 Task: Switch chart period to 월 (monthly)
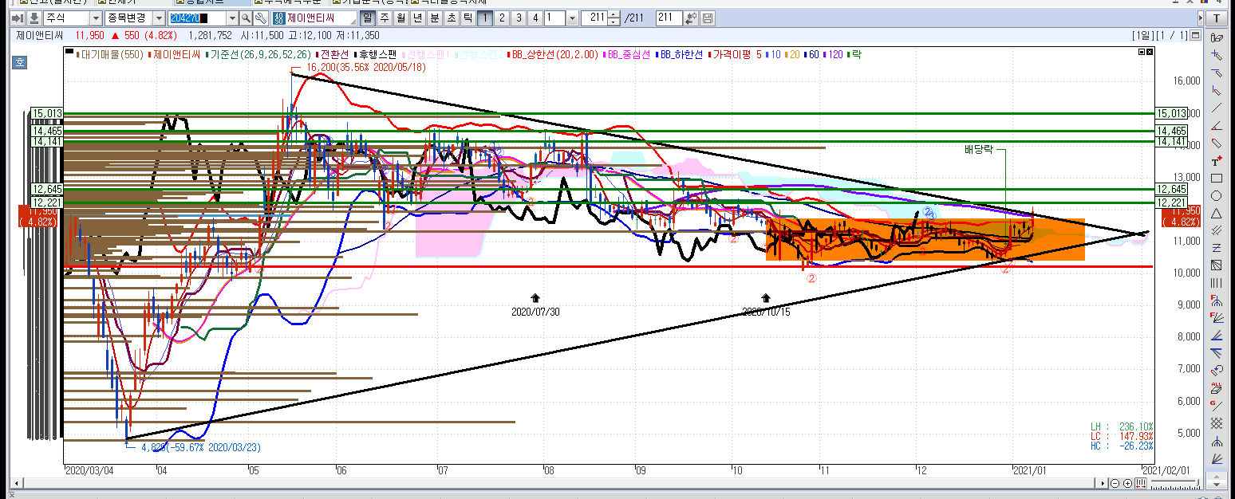point(401,18)
